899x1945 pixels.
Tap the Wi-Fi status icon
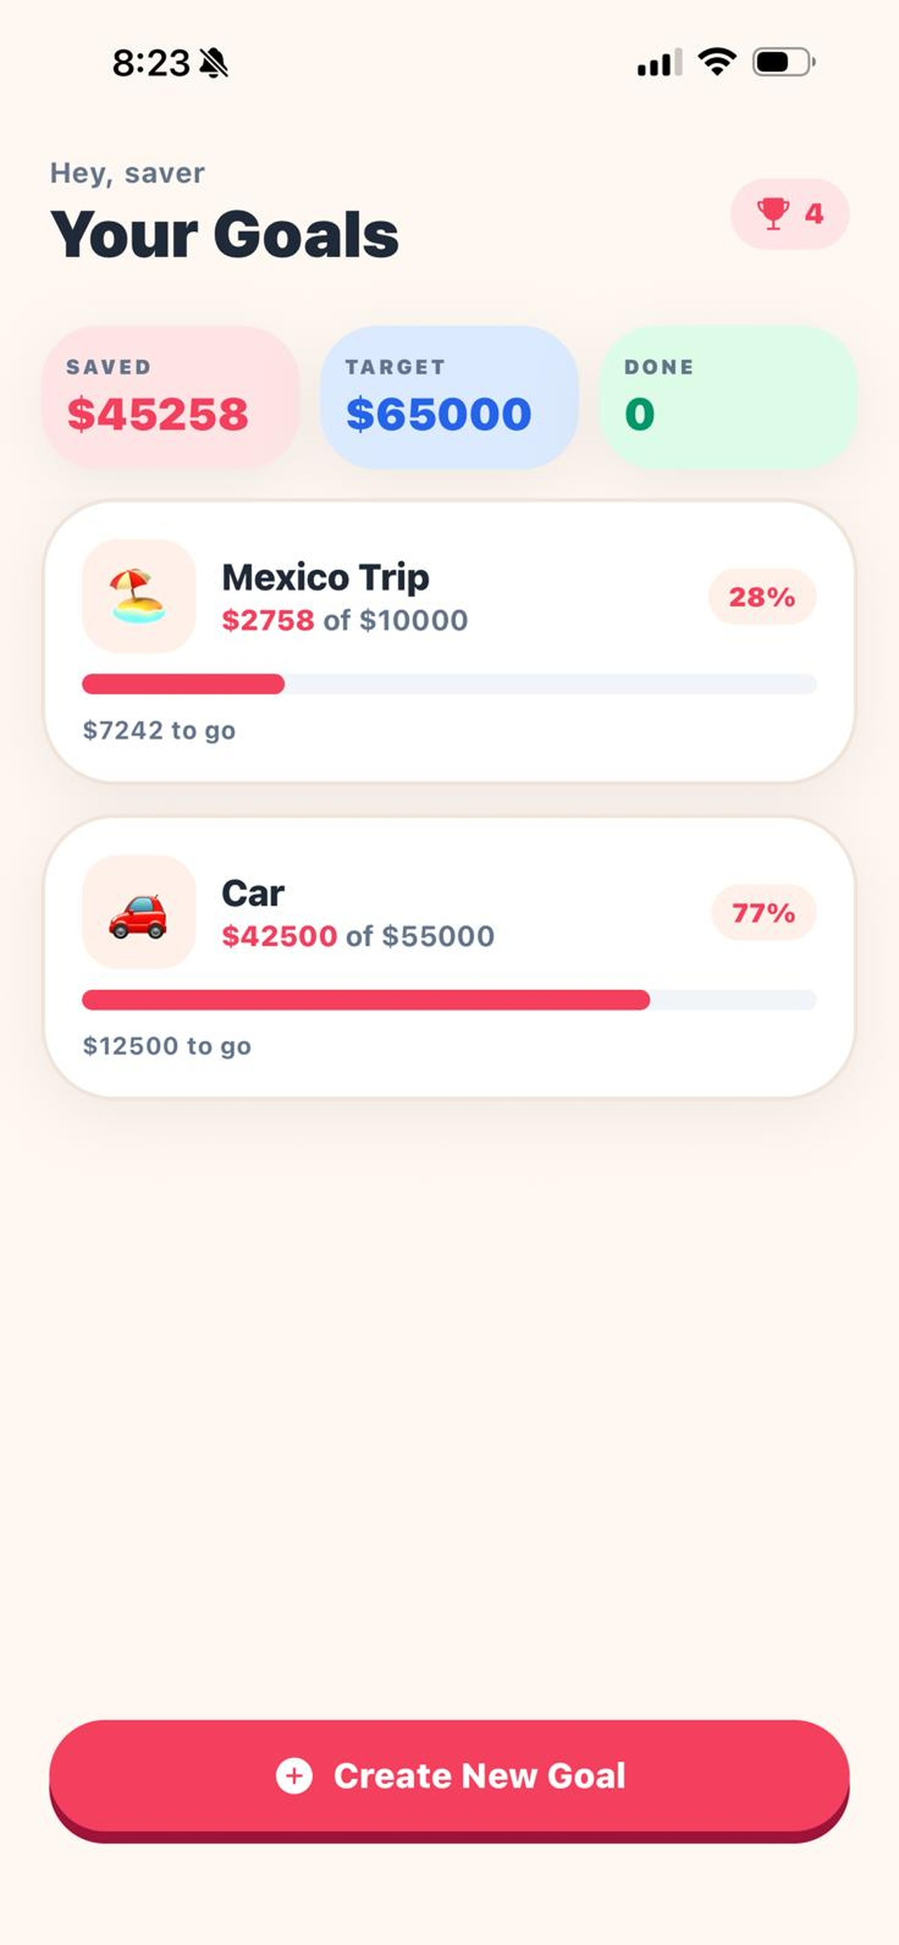(x=717, y=62)
